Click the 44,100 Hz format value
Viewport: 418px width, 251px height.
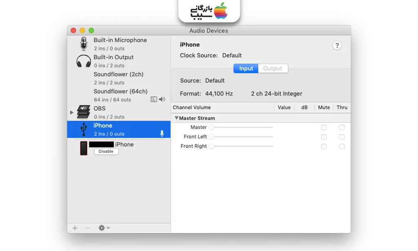coord(219,94)
